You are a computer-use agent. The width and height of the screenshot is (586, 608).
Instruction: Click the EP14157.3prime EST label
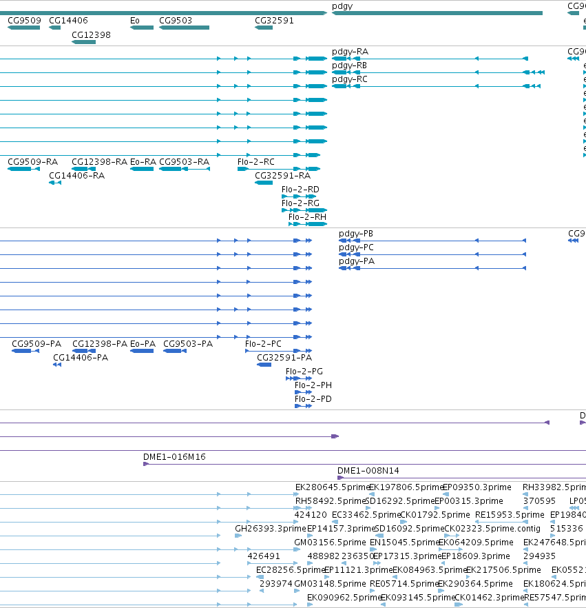click(x=342, y=529)
